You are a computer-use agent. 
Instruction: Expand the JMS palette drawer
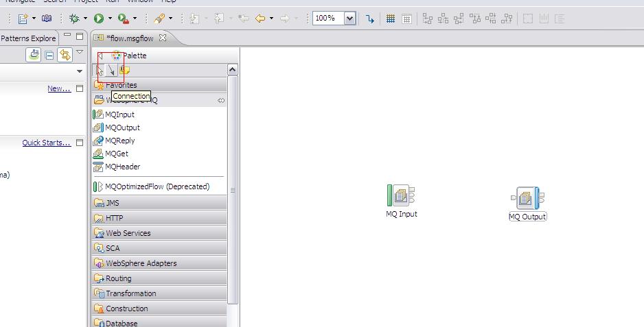pyautogui.click(x=159, y=203)
